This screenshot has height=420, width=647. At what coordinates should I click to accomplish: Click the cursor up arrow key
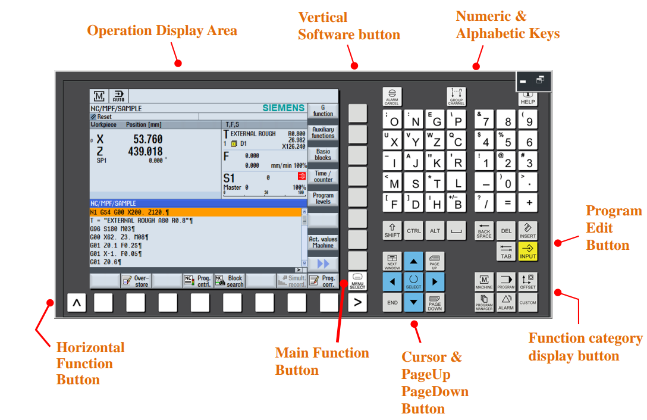coord(413,261)
